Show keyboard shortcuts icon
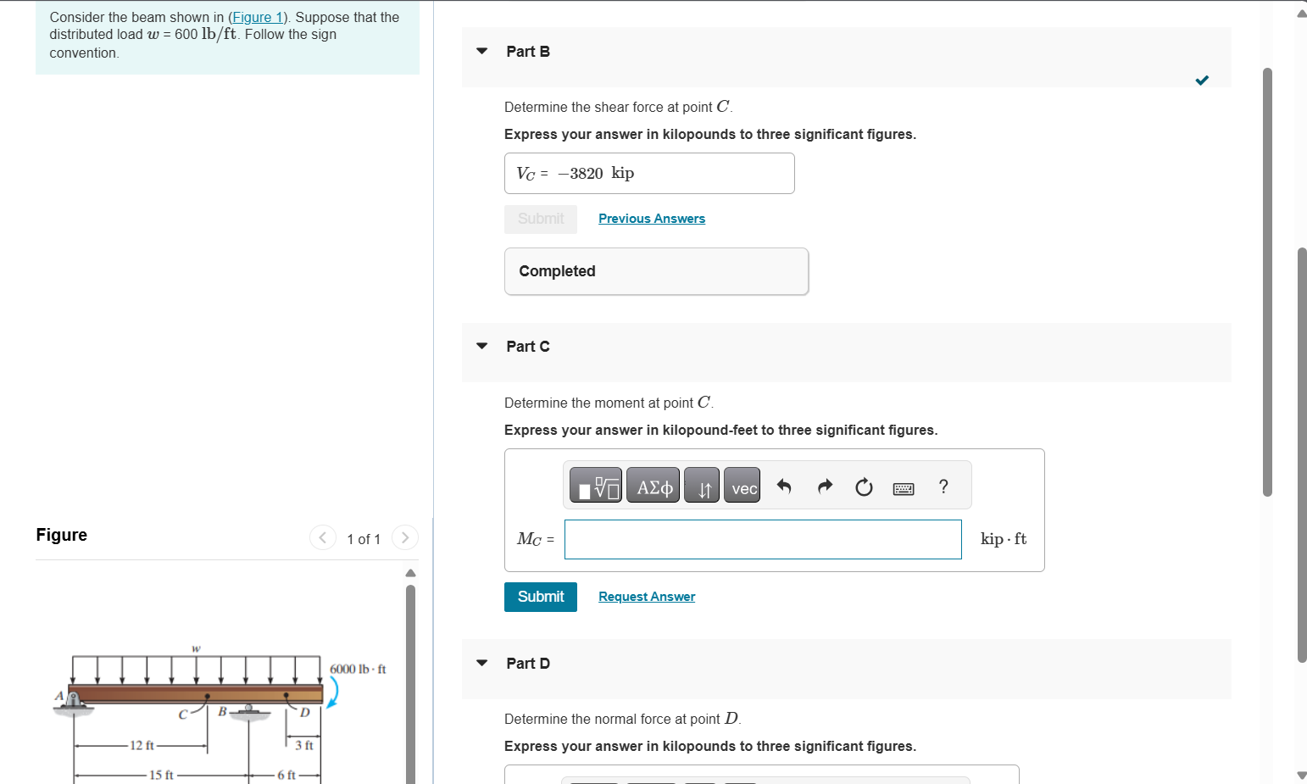 coord(904,488)
